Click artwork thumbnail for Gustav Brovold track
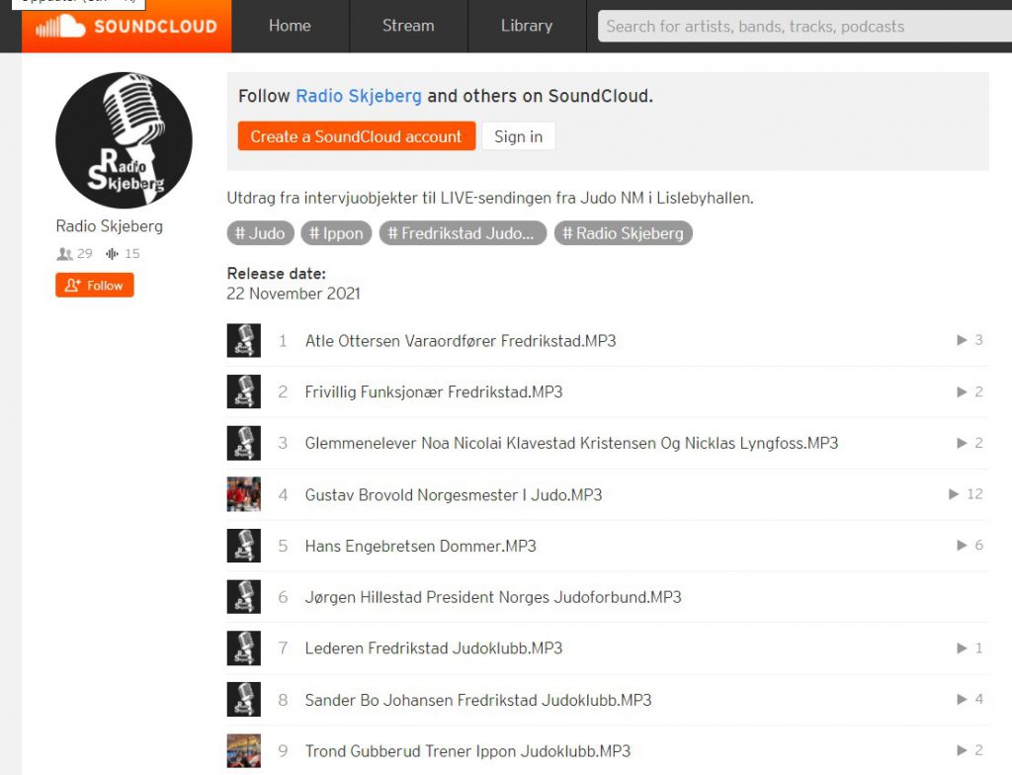The image size is (1012, 775). pyautogui.click(x=244, y=494)
